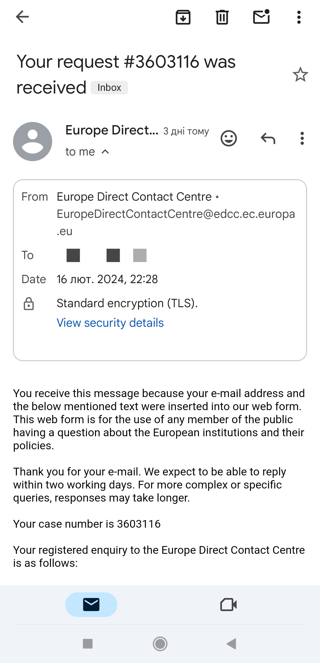
Task: Open the top-right overflow menu
Action: 299,17
